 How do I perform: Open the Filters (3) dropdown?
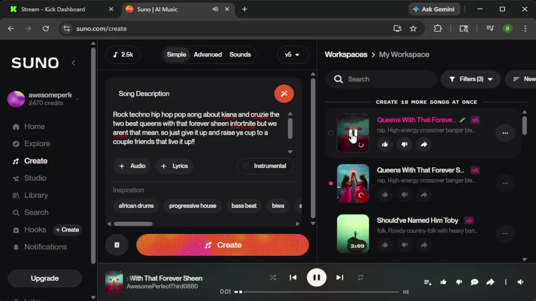tap(471, 79)
